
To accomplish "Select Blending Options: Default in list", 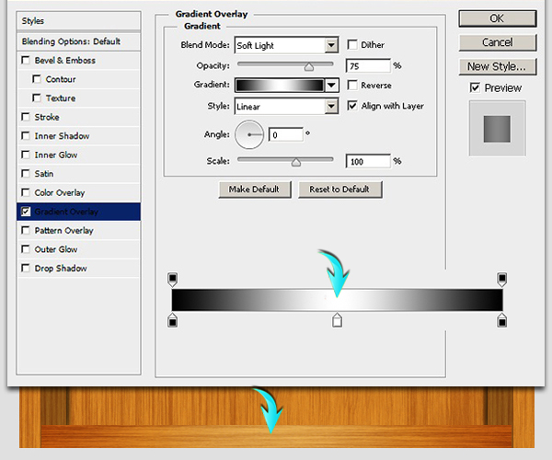I will click(x=72, y=41).
